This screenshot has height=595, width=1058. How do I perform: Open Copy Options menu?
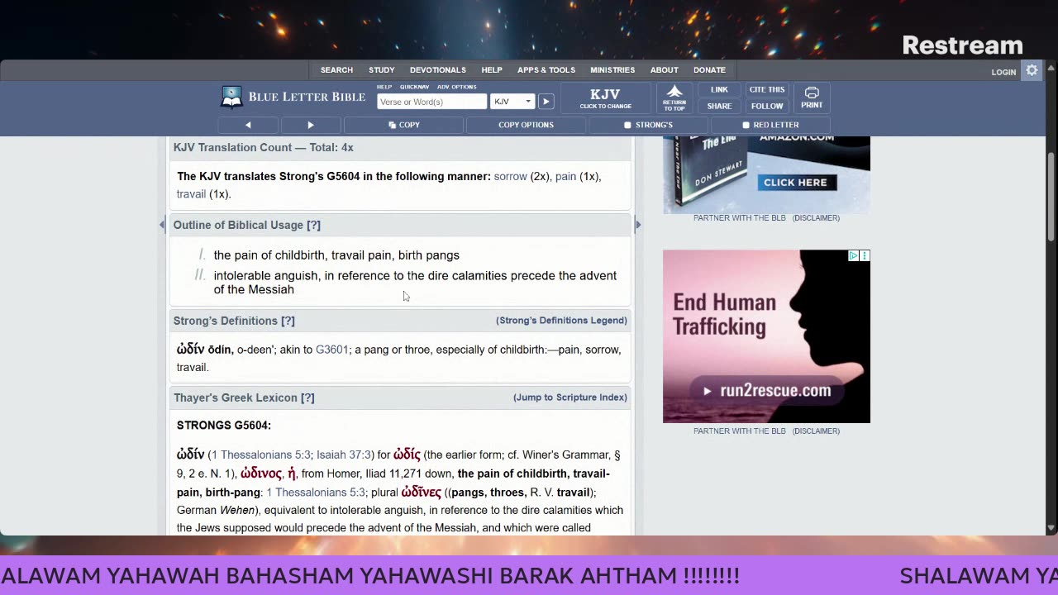[x=526, y=125]
